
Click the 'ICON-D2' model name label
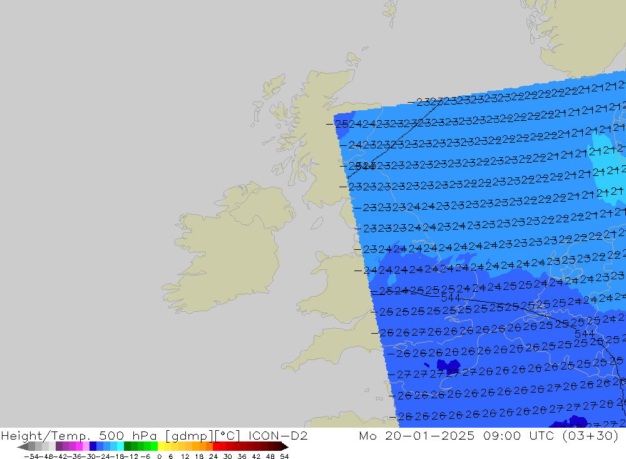278,435
